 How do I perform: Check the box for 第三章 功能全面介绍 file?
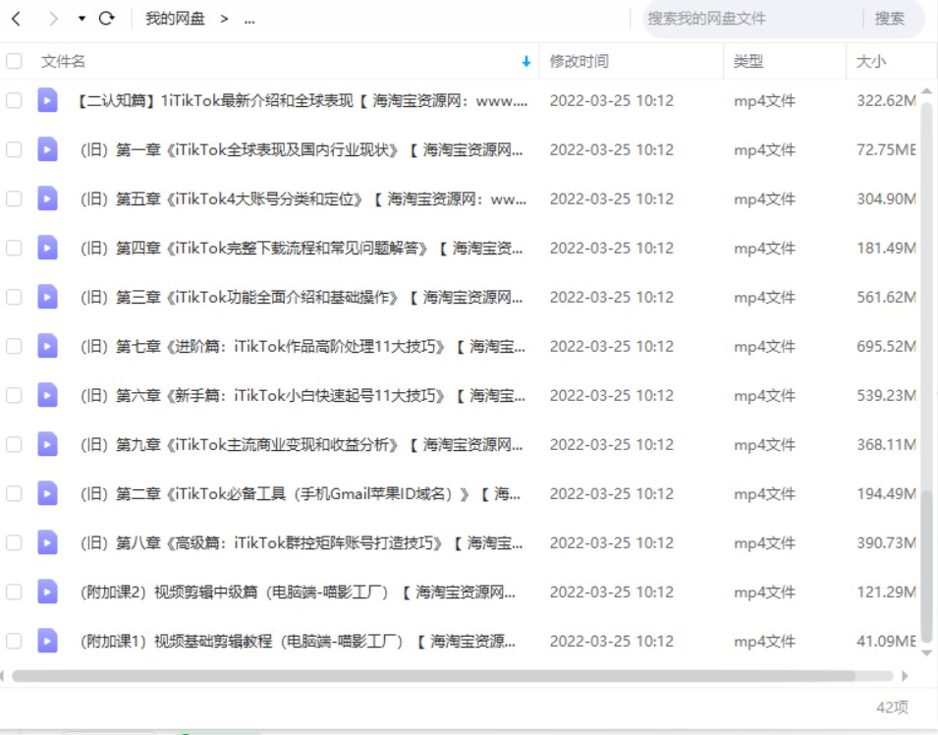pyautogui.click(x=14, y=297)
